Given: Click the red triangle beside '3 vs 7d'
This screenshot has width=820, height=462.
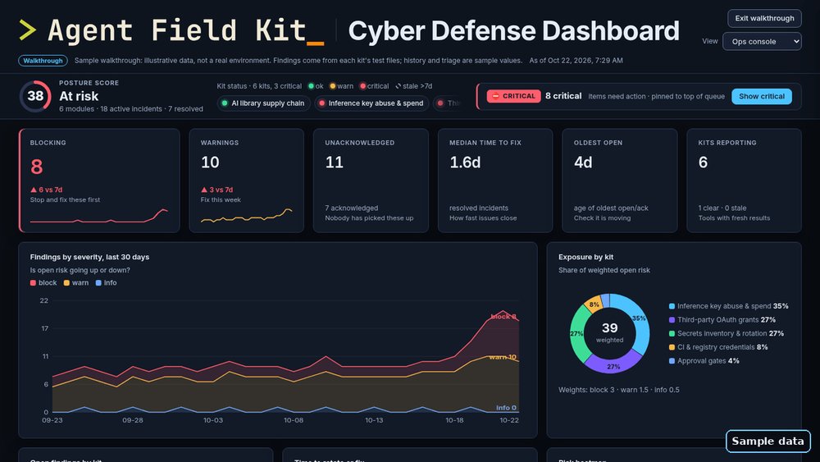Looking at the screenshot, I should pos(204,190).
